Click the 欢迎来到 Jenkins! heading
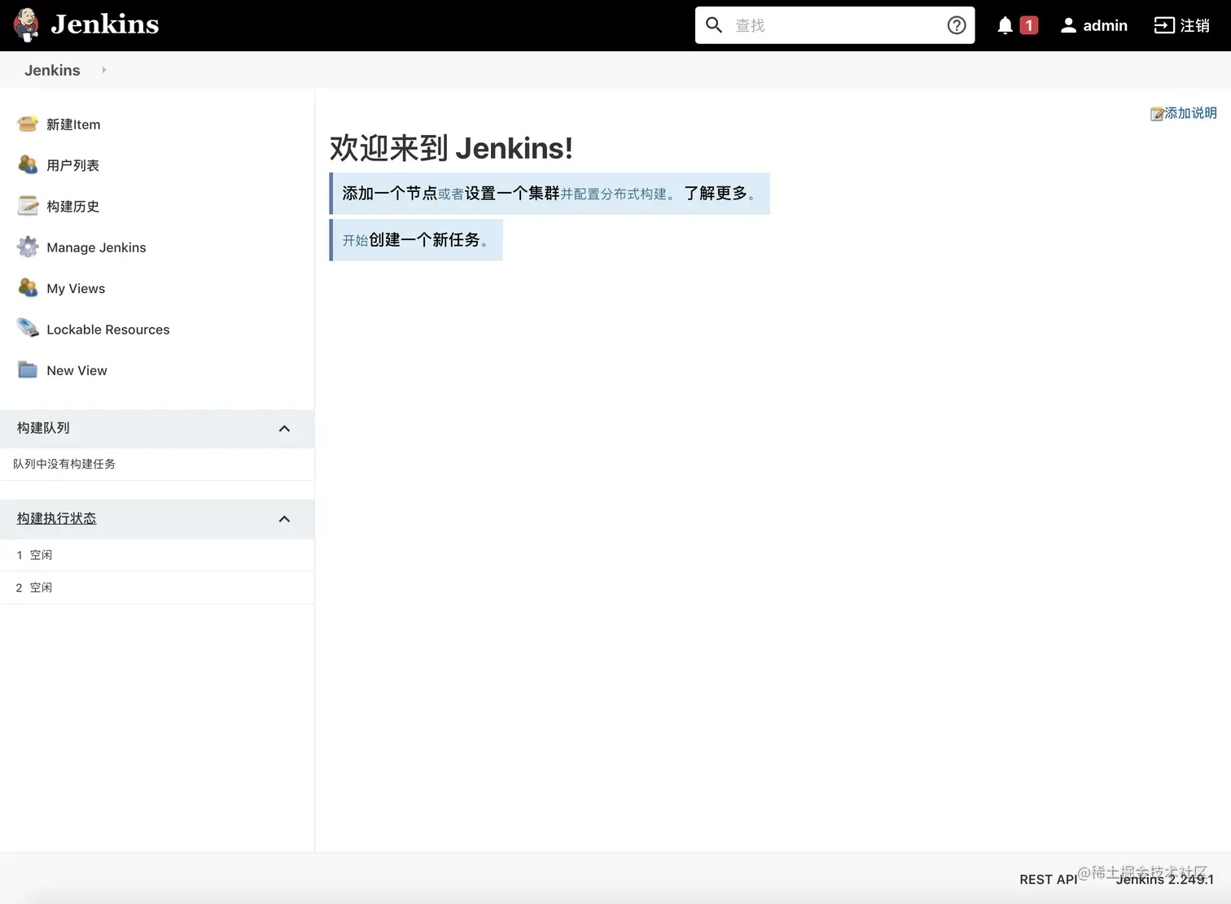The width and height of the screenshot is (1231, 904). (x=451, y=148)
